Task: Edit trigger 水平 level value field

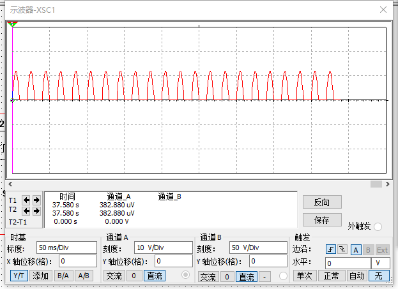Action: (x=348, y=263)
